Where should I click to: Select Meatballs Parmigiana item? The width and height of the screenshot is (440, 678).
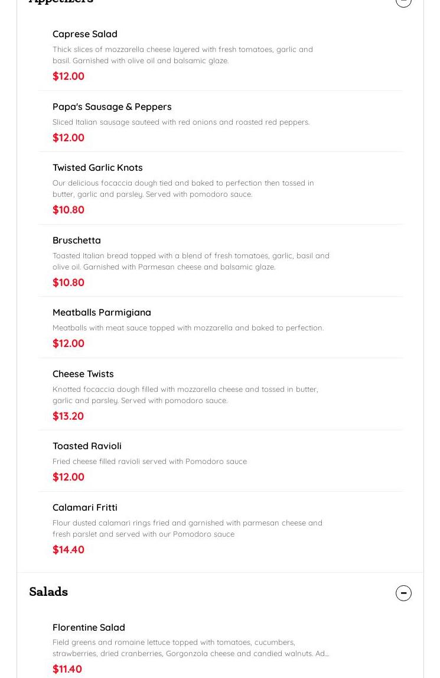[x=102, y=313]
